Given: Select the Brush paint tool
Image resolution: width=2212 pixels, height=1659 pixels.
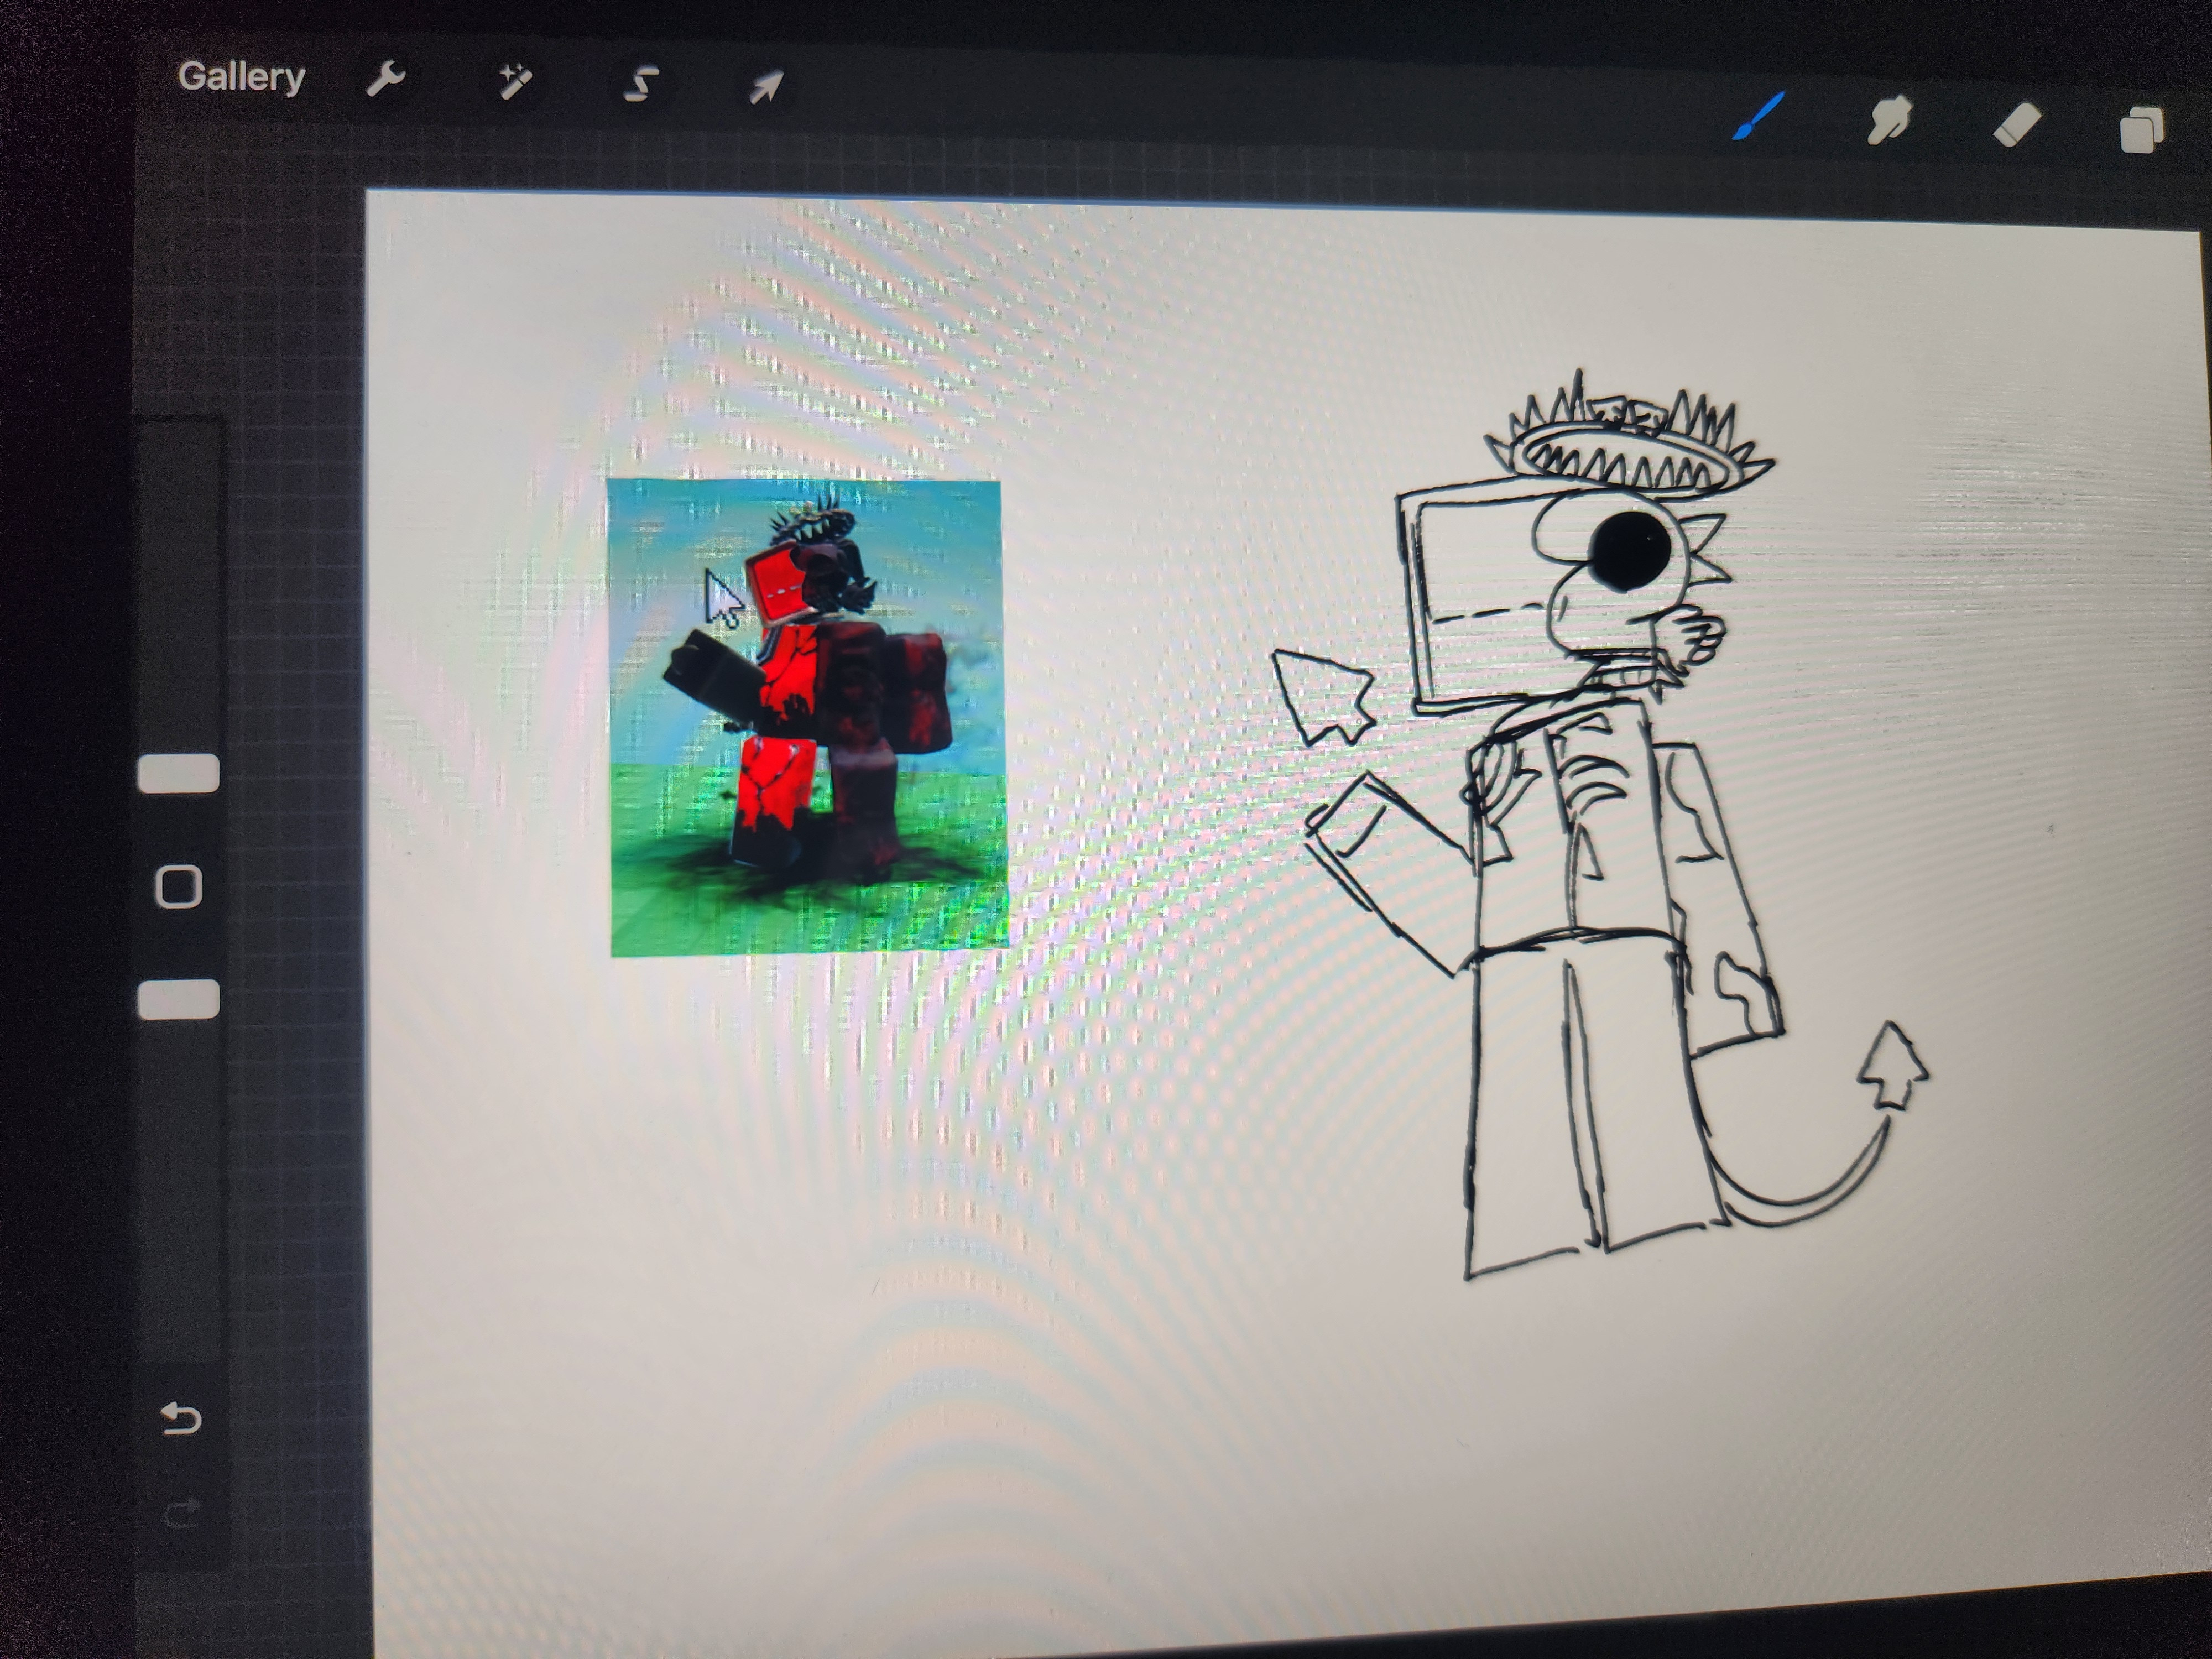Looking at the screenshot, I should tap(1759, 118).
